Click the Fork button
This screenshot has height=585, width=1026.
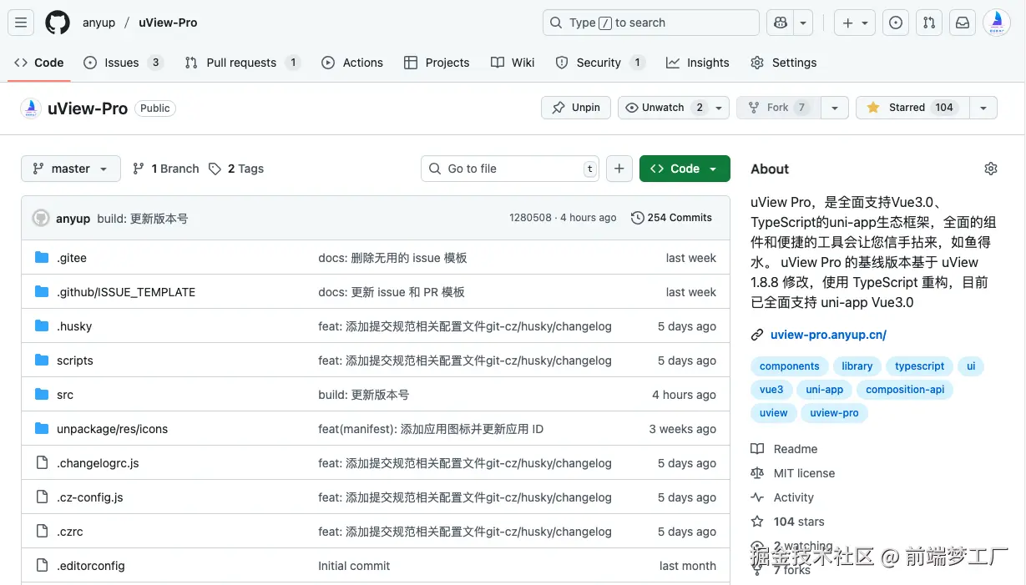click(779, 108)
